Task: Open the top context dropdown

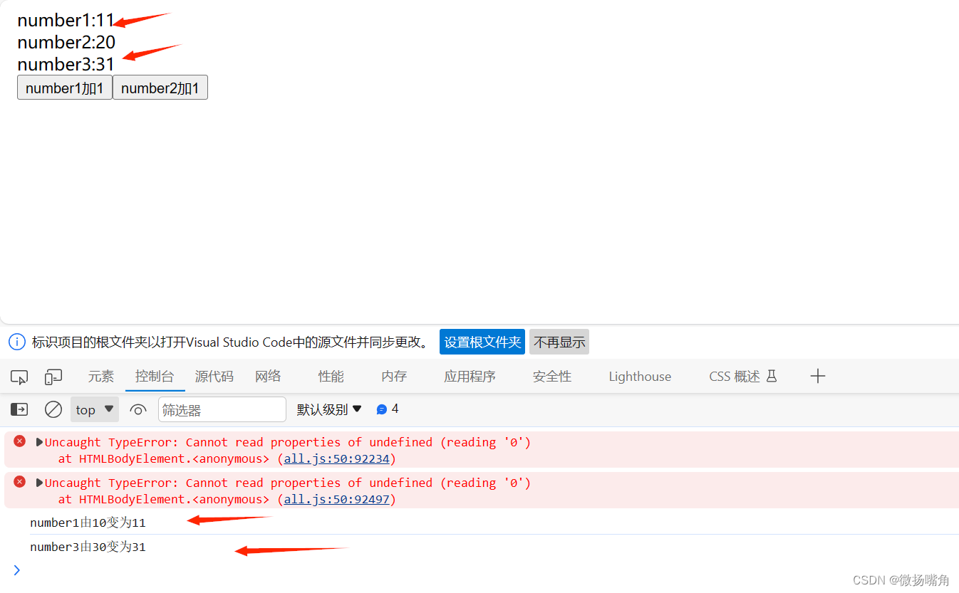Action: [95, 409]
